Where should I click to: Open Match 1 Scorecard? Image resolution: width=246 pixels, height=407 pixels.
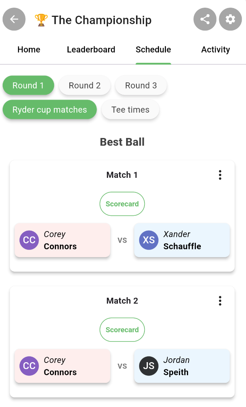click(122, 204)
